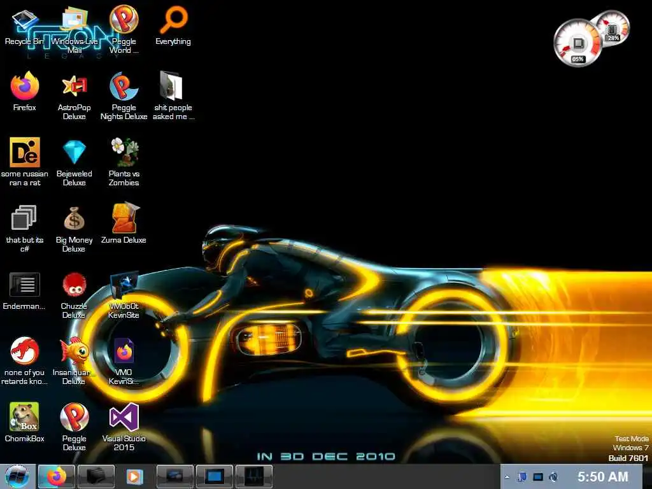Open the 5:50 AM clock

(x=603, y=476)
